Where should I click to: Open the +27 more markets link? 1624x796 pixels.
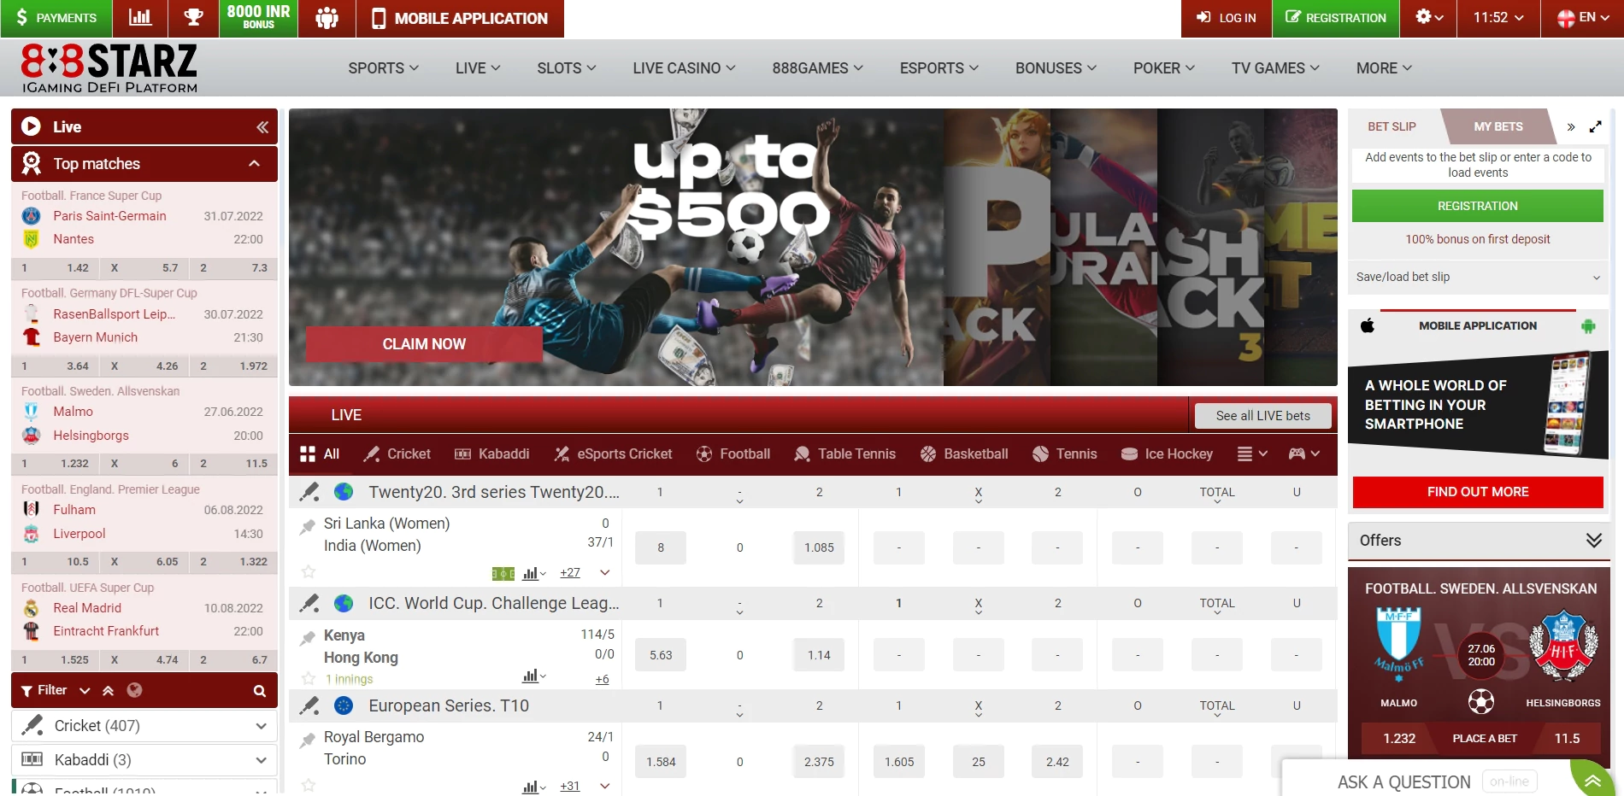(x=570, y=573)
